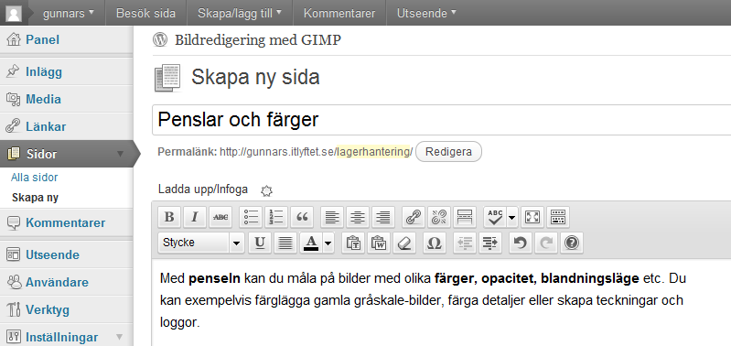Open the Skapa/lägg till menu
This screenshot has width=731, height=346.
pyautogui.click(x=240, y=13)
